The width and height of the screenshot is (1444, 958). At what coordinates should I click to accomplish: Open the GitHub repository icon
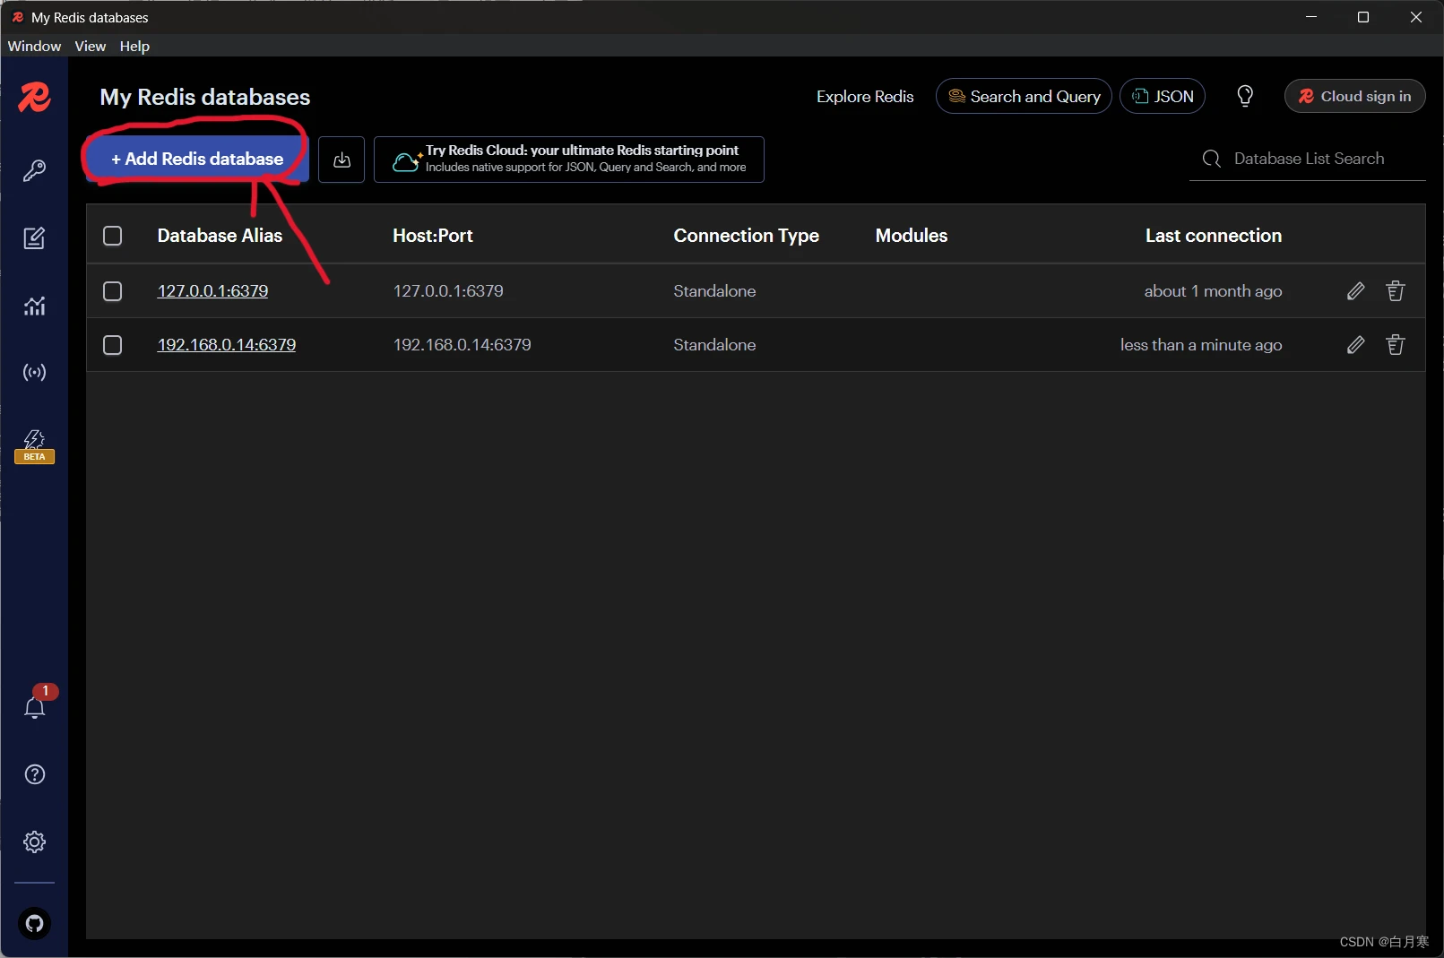(x=34, y=923)
